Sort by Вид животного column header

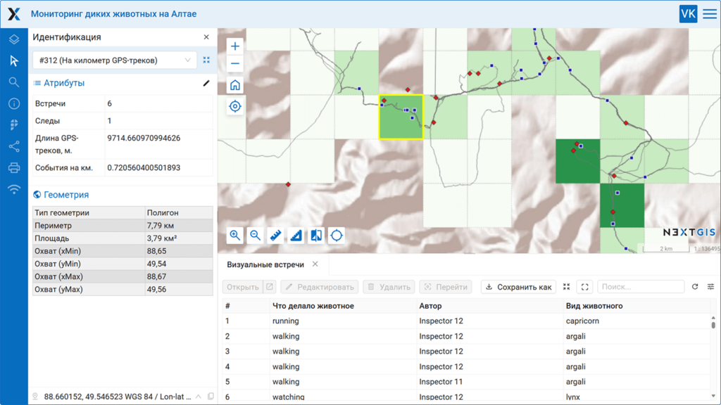(637, 306)
